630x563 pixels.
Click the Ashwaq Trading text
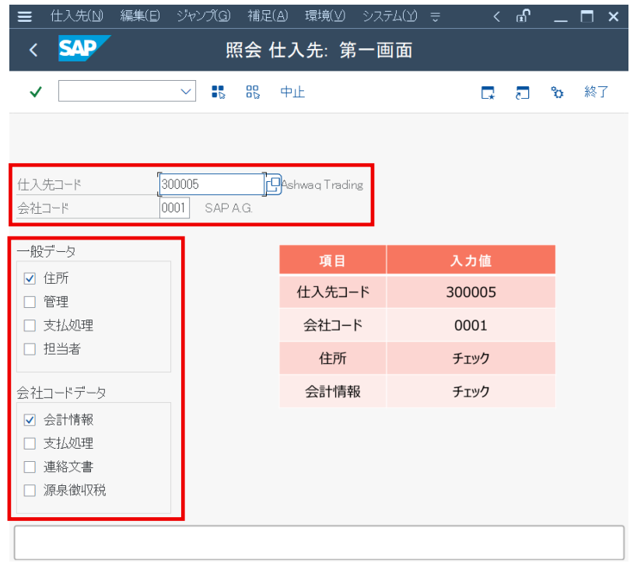pos(322,185)
